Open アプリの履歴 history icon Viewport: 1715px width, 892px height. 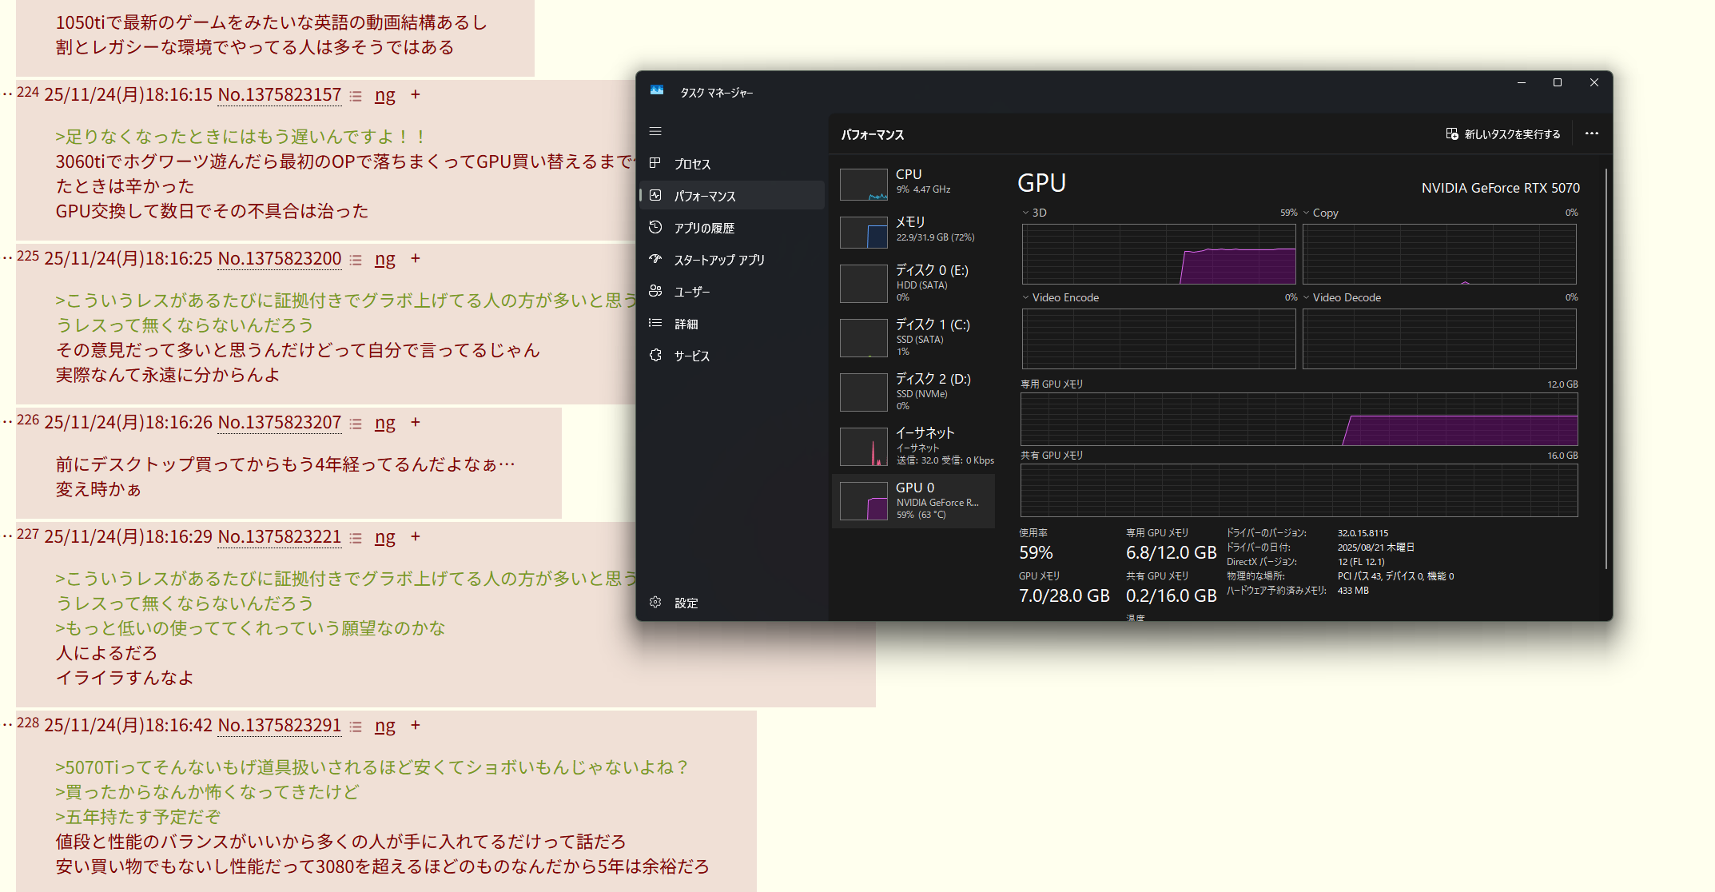click(x=655, y=227)
